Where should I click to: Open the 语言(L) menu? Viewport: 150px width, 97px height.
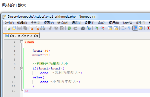pyautogui.click(x=76, y=23)
